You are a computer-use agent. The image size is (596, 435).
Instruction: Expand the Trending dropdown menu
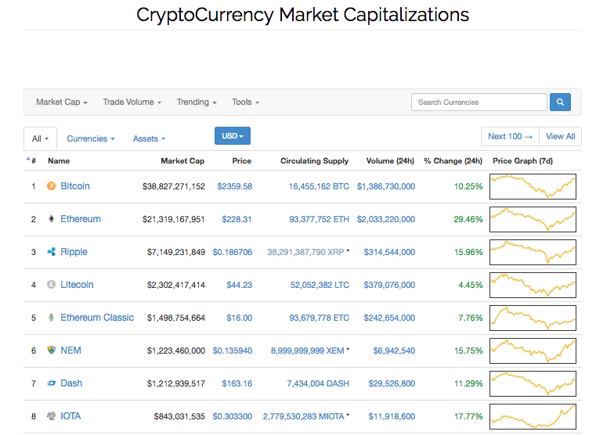coord(197,102)
